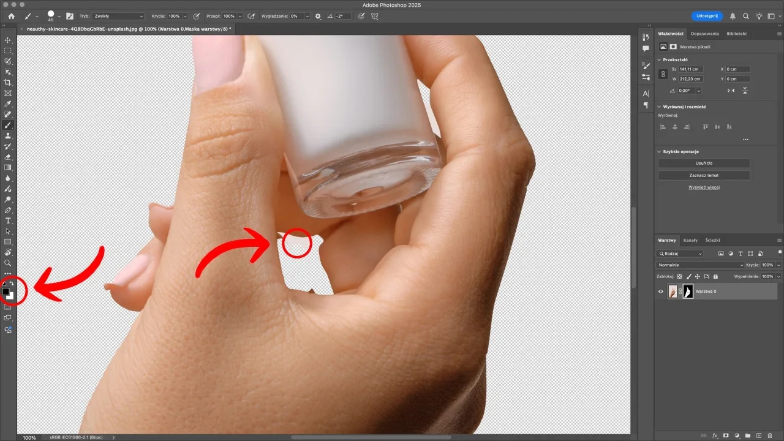Select the Move tool in the toolbar
Viewport: 784px width, 441px height.
point(8,39)
